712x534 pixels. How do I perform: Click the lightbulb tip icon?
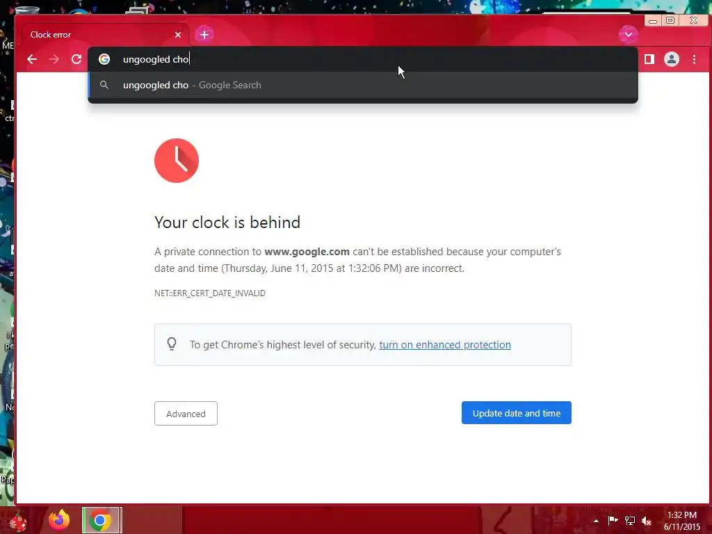172,343
